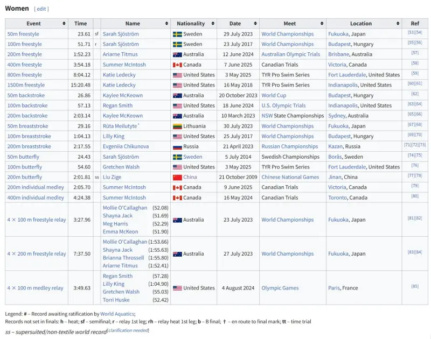This screenshot has width=431, height=339.
Task: Open the edit link beside Women heading
Action: click(41, 9)
